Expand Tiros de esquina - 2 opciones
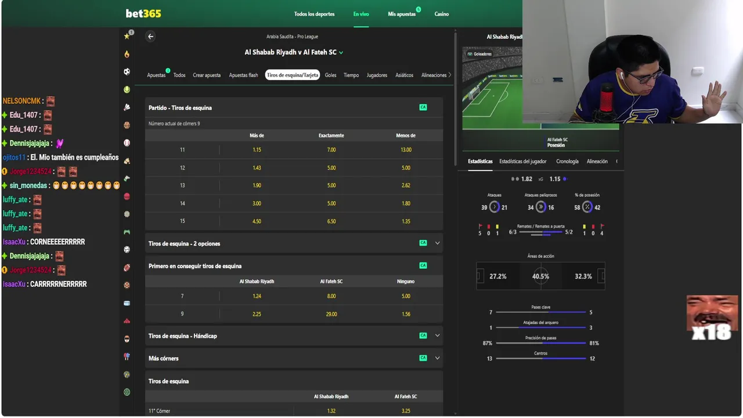This screenshot has height=418, width=743. tap(294, 243)
